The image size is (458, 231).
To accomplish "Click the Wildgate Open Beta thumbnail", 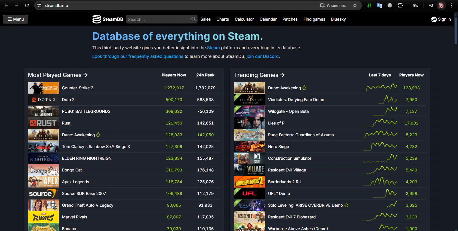I will click(249, 111).
